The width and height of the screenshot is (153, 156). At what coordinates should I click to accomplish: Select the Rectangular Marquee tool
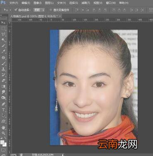coord(3,28)
